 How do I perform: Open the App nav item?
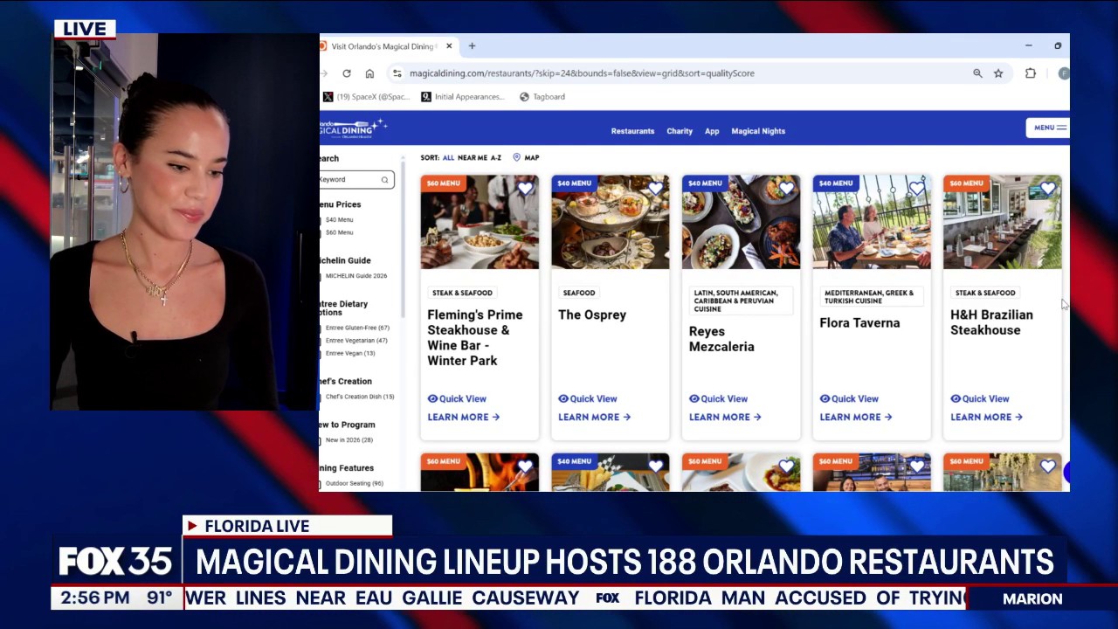pos(712,131)
